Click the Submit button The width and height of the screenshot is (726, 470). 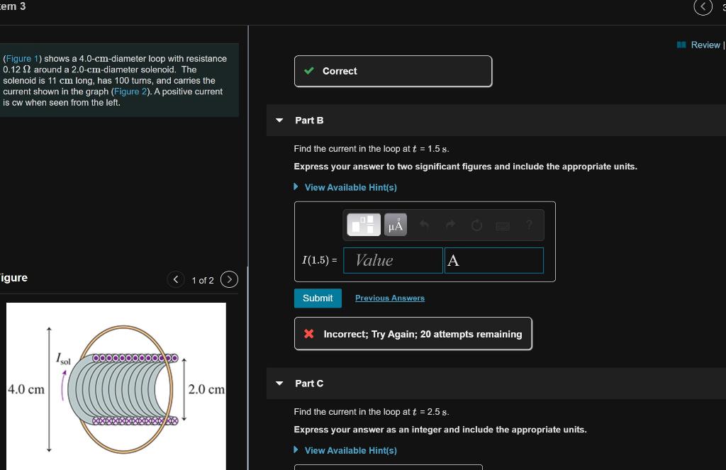click(x=317, y=298)
